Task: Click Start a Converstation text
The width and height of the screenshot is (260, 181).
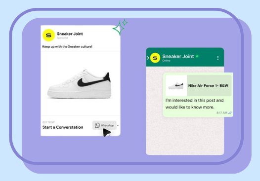Action: point(63,127)
